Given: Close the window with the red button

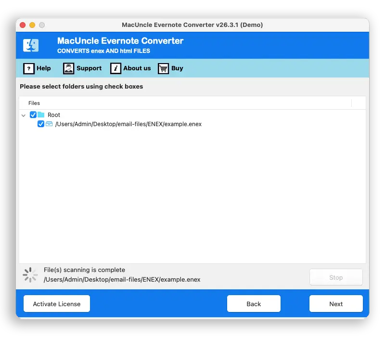Looking at the screenshot, I should coord(23,25).
